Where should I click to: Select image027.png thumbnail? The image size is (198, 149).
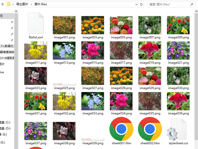93,76
